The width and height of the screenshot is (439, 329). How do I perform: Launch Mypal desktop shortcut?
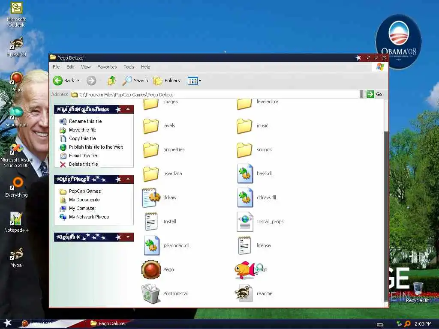pos(16,258)
